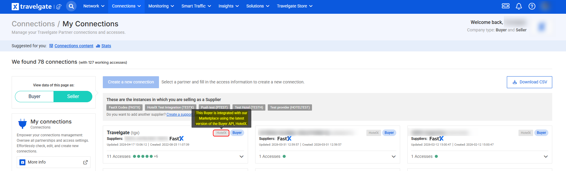566x171 pixels.
Task: Open the search magnifier icon
Action: [x=71, y=6]
